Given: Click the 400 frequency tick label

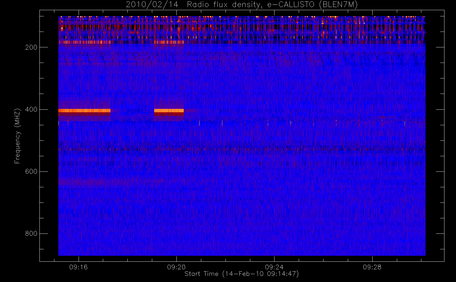Looking at the screenshot, I should tap(31, 109).
